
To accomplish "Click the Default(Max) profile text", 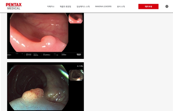I will pyautogui.click(x=46, y=55).
